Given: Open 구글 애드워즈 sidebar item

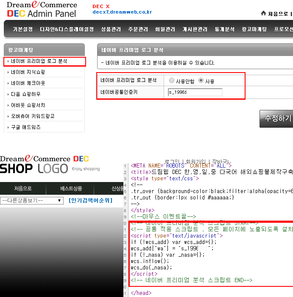Looking at the screenshot, I should [26, 127].
